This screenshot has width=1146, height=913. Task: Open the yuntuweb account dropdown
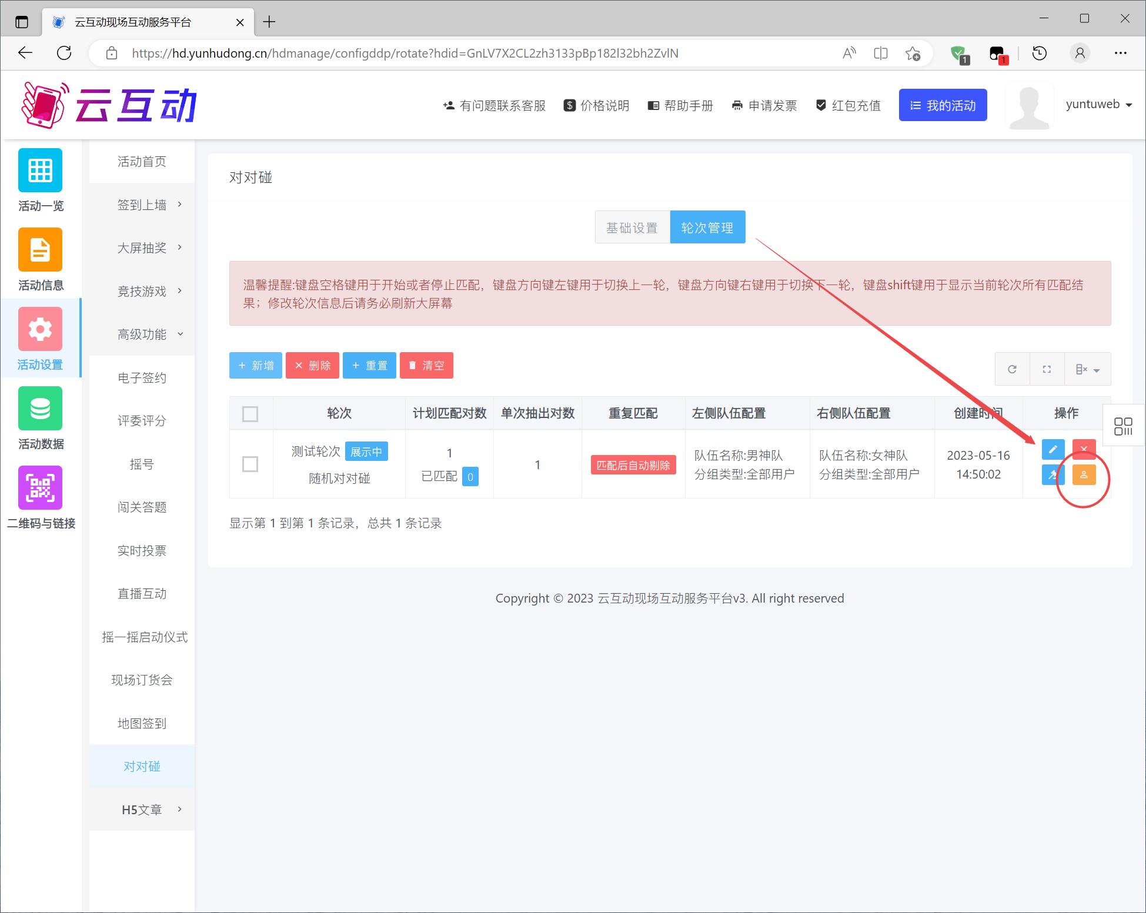(1098, 105)
